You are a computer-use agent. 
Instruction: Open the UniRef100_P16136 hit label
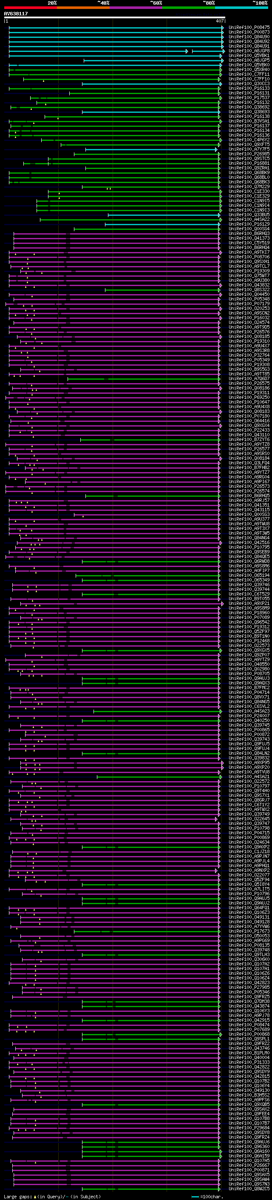tap(249, 135)
